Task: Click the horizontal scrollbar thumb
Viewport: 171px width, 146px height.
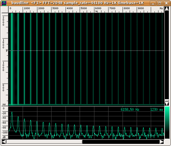Action: click(44, 142)
